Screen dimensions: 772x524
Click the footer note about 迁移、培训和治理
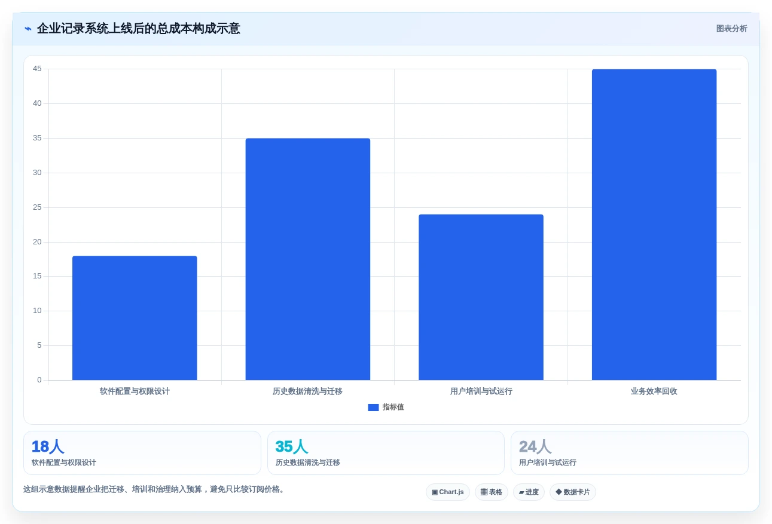click(155, 489)
